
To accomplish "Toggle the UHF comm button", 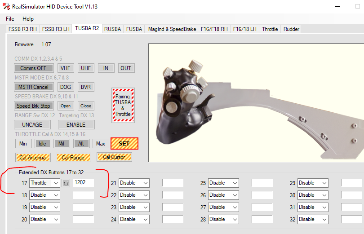I will pos(86,68).
